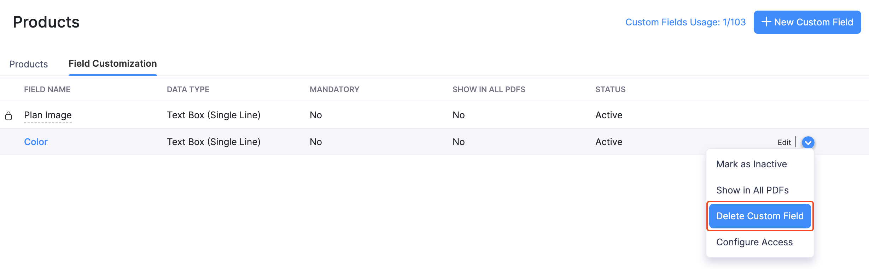Click the plus icon on New Custom Field

tap(766, 22)
